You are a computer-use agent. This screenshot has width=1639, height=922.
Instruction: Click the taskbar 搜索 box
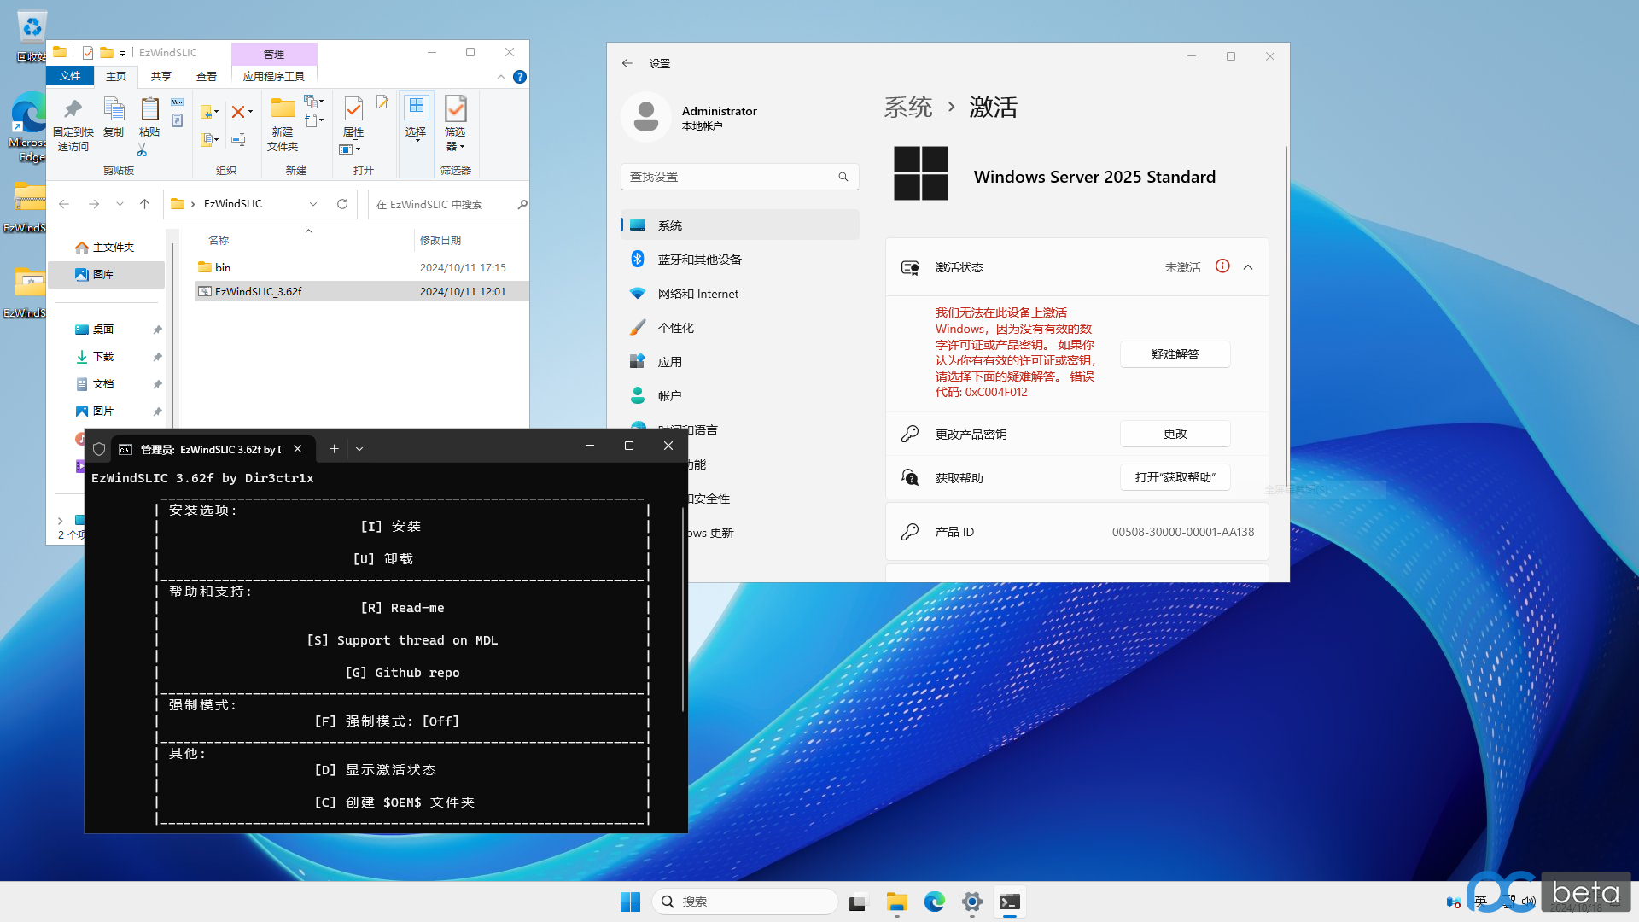pos(744,902)
